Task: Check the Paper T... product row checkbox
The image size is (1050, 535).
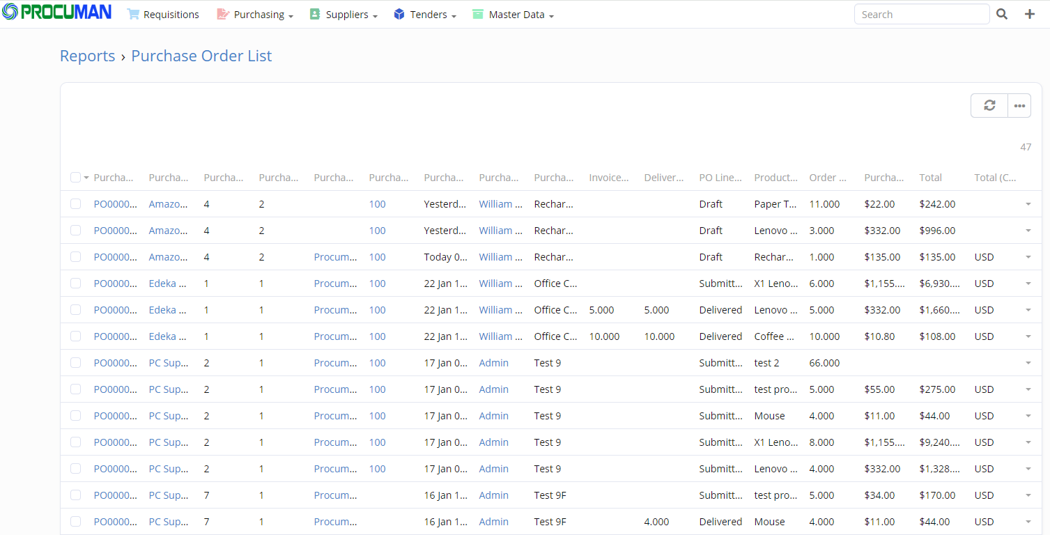Action: 75,204
